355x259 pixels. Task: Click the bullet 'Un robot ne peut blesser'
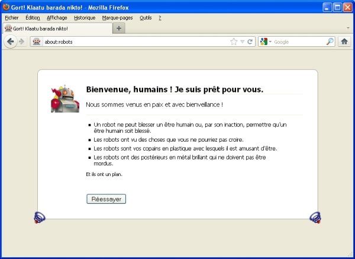[190, 127]
